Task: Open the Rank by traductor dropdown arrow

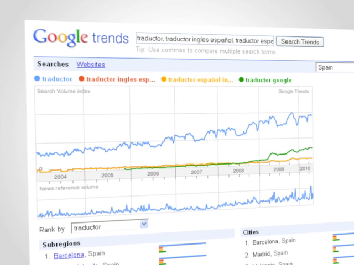Action: [x=144, y=224]
